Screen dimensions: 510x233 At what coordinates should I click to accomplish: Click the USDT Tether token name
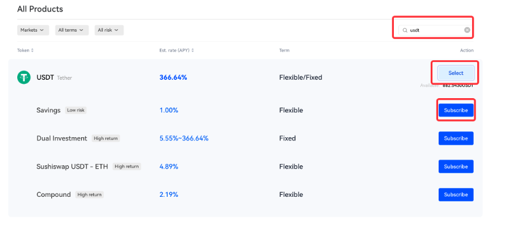[x=54, y=77]
